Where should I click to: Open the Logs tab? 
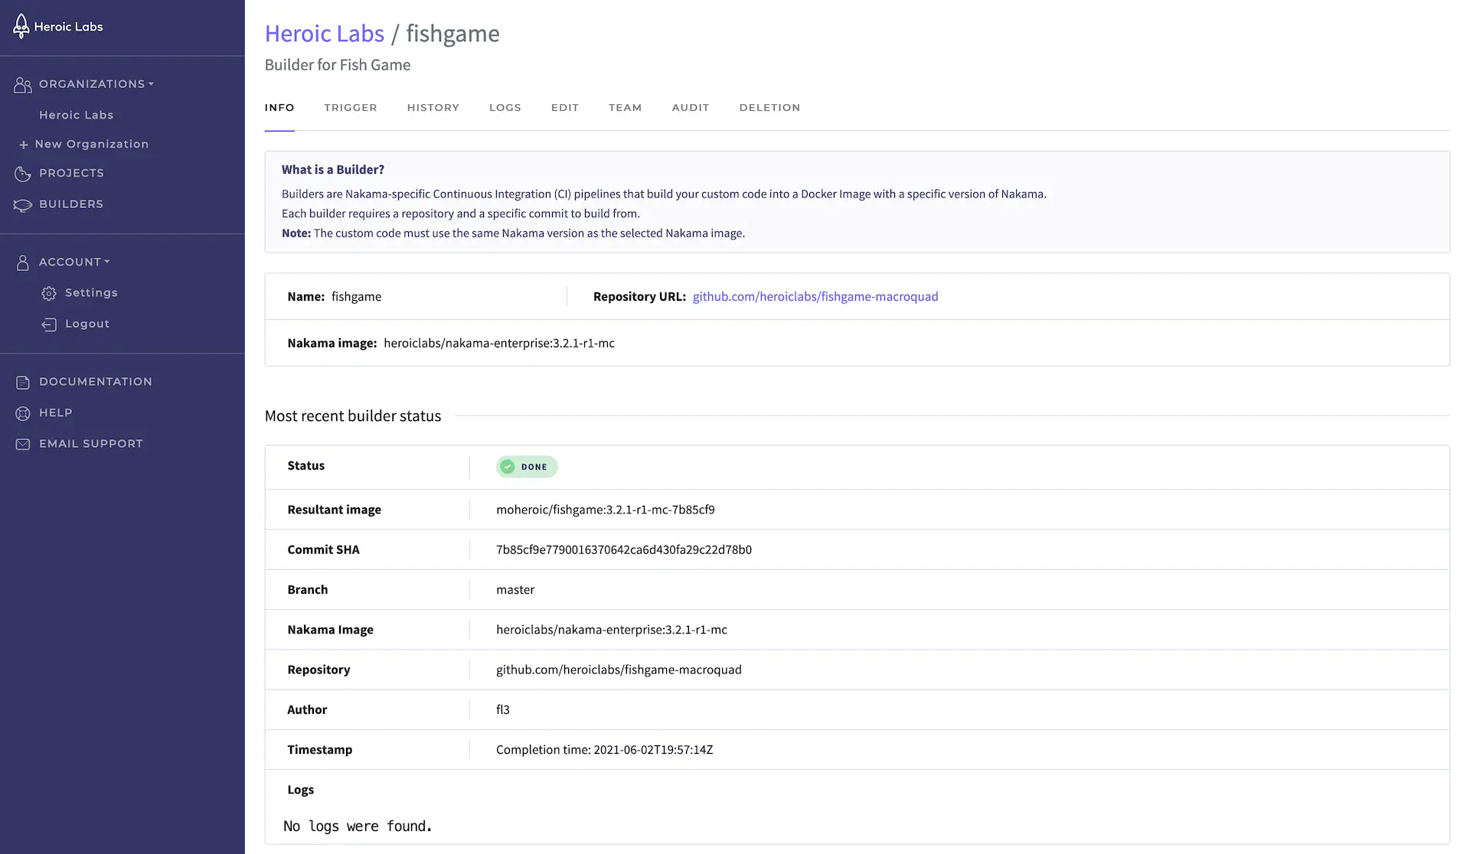pyautogui.click(x=505, y=107)
